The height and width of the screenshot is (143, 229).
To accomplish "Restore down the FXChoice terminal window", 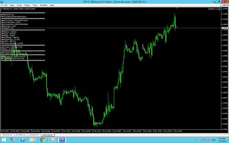I will (219, 1).
